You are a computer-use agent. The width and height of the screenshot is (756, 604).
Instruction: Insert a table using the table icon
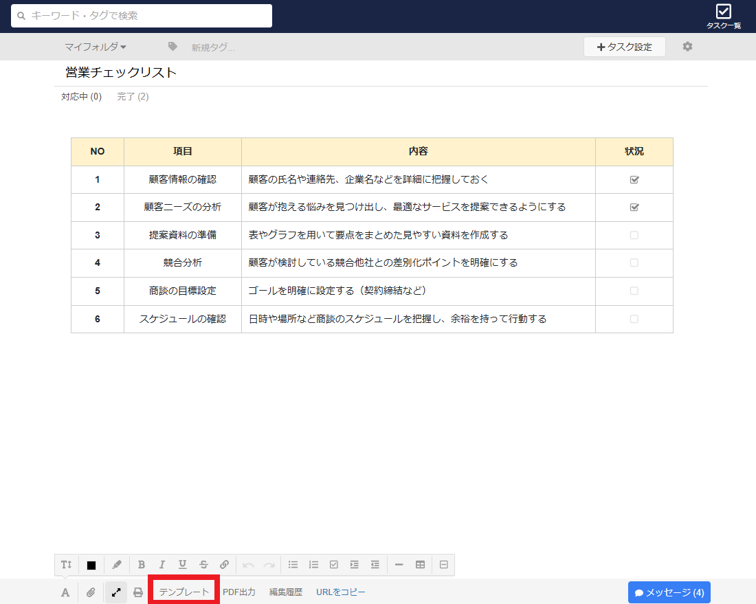[x=420, y=564]
